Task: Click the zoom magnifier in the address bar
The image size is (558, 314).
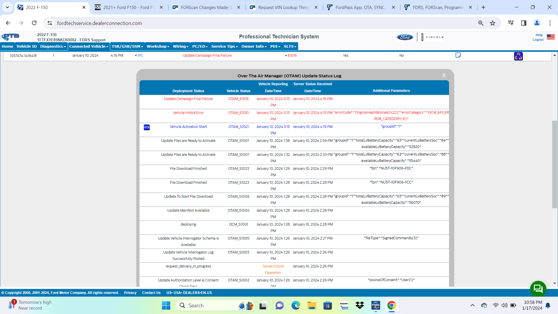Action: (481, 23)
